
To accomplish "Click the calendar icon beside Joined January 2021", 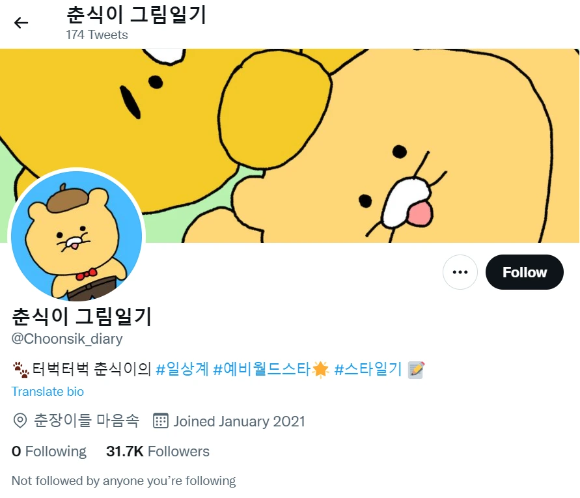I will pyautogui.click(x=161, y=421).
